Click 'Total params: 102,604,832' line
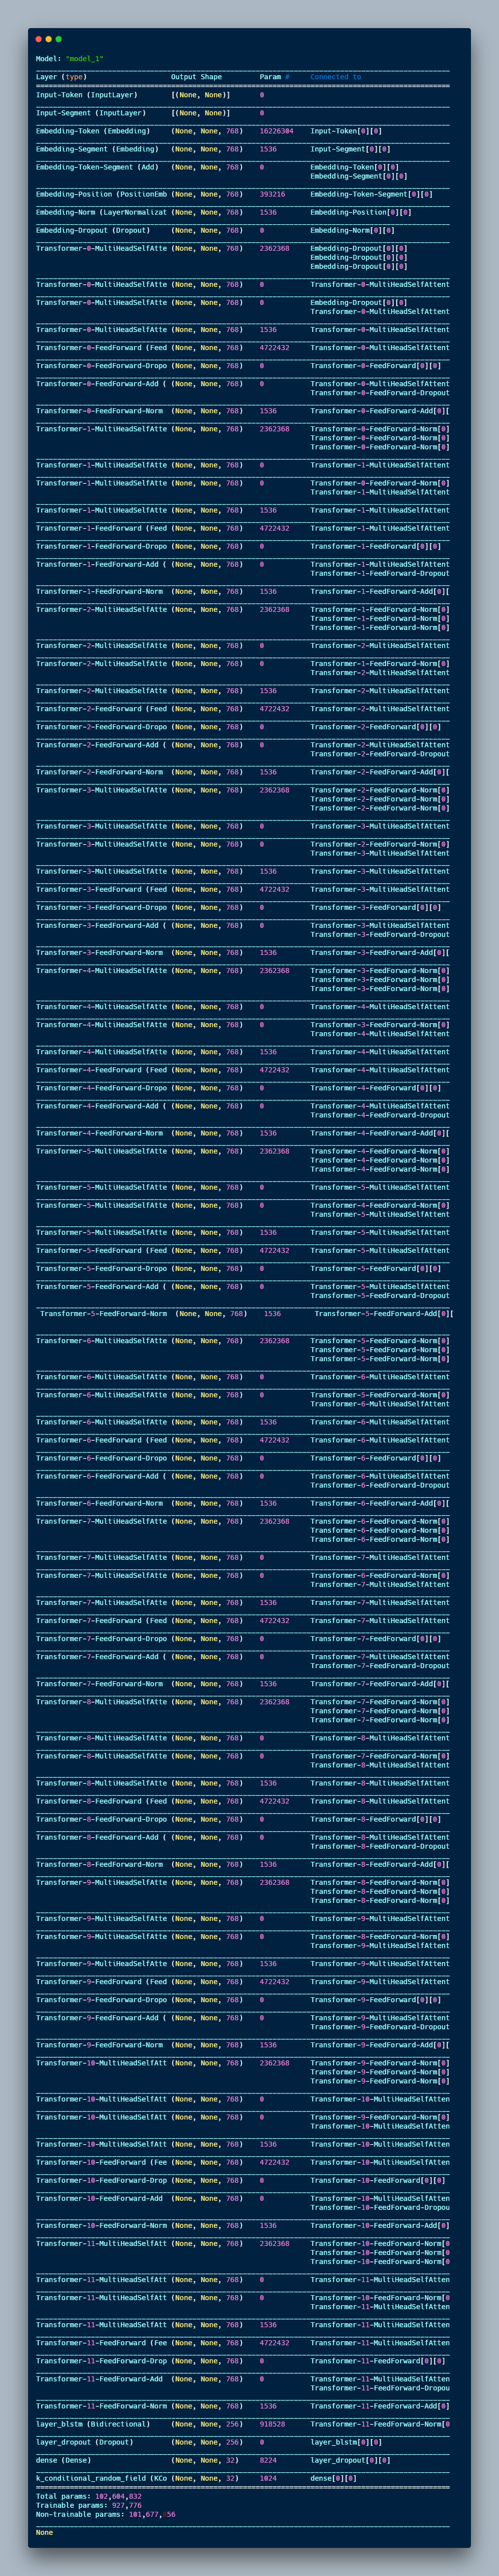This screenshot has width=499, height=2576. point(89,2496)
